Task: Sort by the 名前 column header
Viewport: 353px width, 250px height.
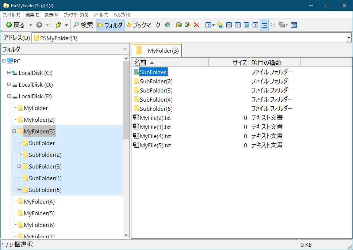Action: [170, 62]
